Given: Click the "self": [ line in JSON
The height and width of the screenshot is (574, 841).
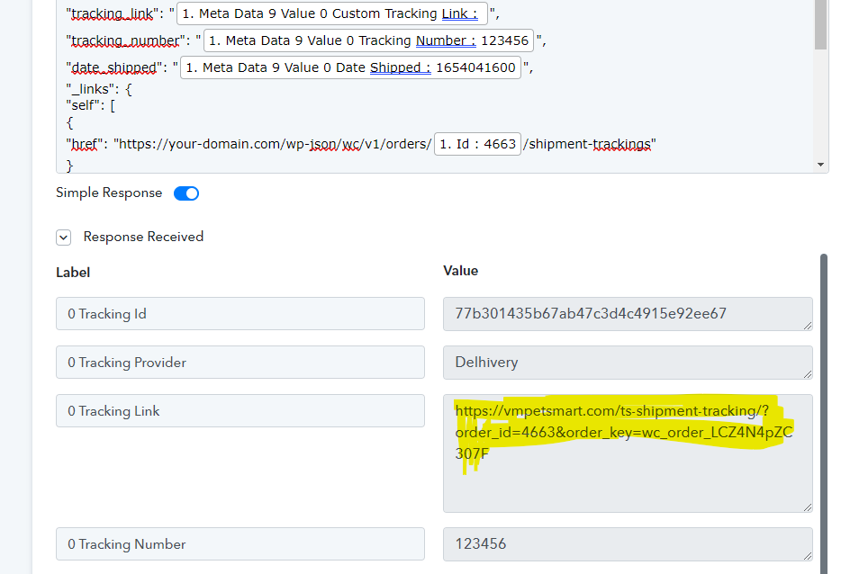Looking at the screenshot, I should coord(91,105).
